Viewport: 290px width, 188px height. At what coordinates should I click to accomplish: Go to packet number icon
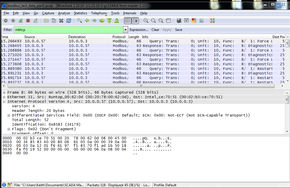(102, 21)
